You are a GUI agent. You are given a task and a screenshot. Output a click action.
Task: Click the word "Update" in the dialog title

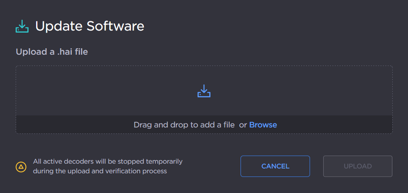(59, 27)
